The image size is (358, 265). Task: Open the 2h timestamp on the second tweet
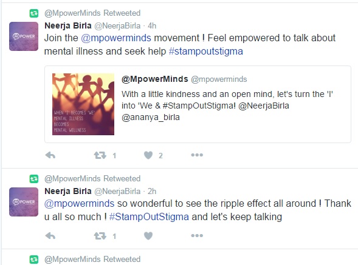[152, 191]
